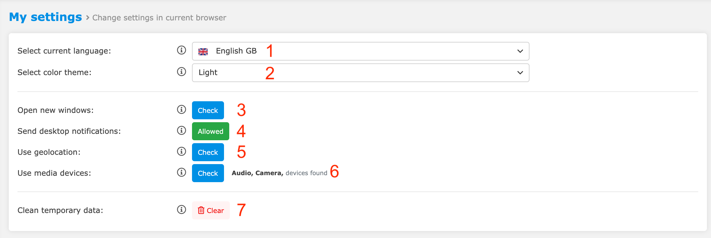Click the info icon for desktop notifications
The width and height of the screenshot is (711, 238).
[x=181, y=131]
